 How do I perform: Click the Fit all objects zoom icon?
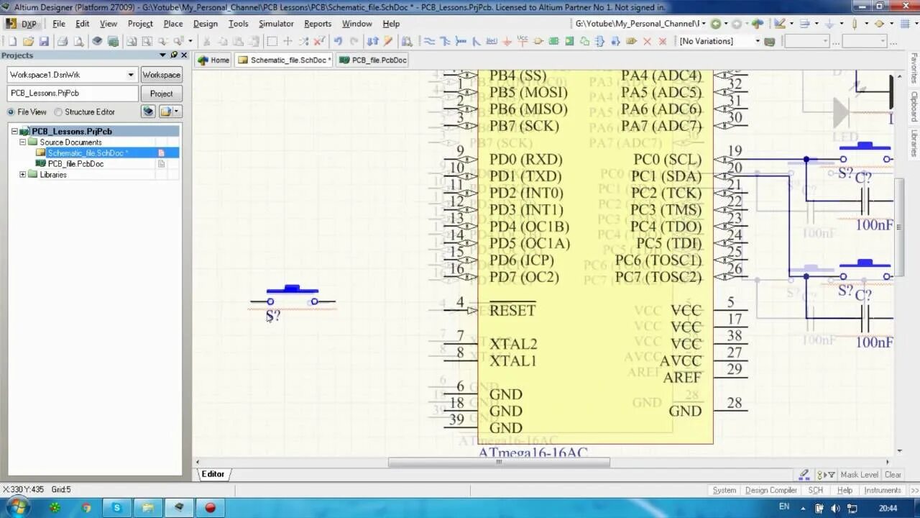[132, 42]
